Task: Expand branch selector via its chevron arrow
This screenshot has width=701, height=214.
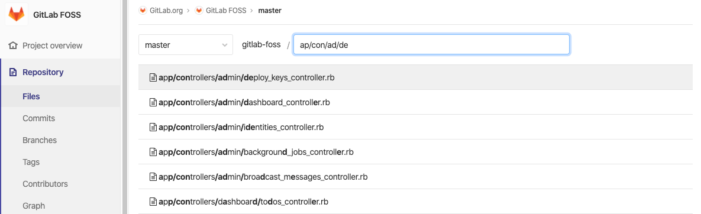Action: [225, 45]
